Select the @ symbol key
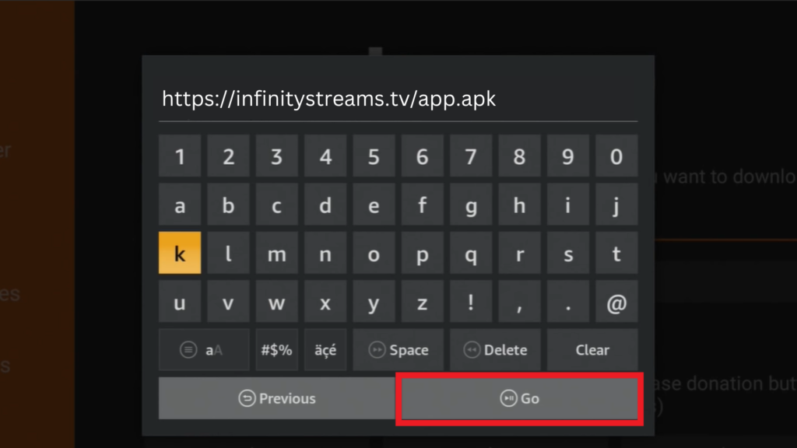Viewport: 797px width, 448px height. point(616,302)
